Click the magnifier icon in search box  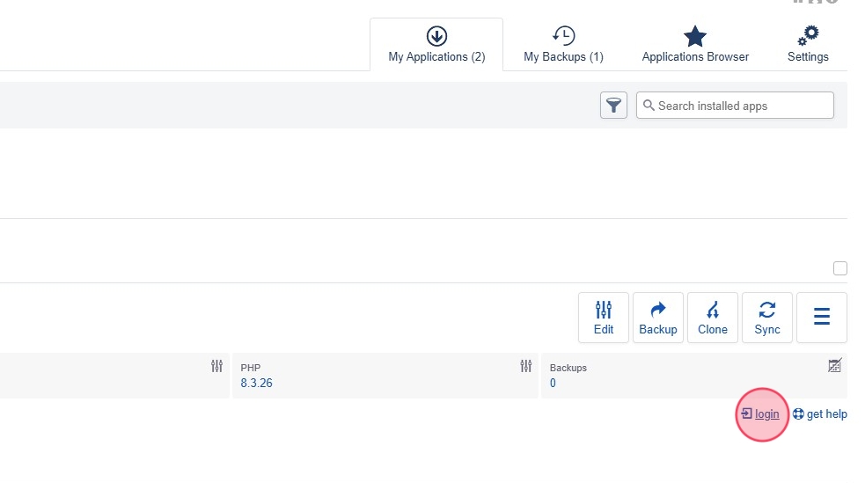(x=649, y=106)
